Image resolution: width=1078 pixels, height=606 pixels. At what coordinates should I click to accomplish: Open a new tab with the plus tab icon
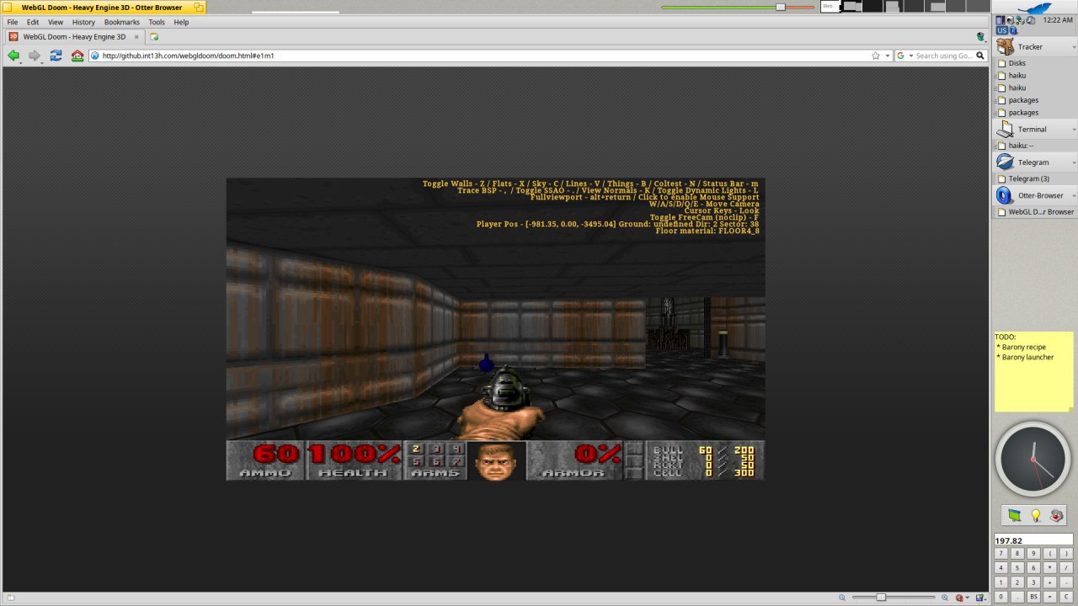click(154, 37)
